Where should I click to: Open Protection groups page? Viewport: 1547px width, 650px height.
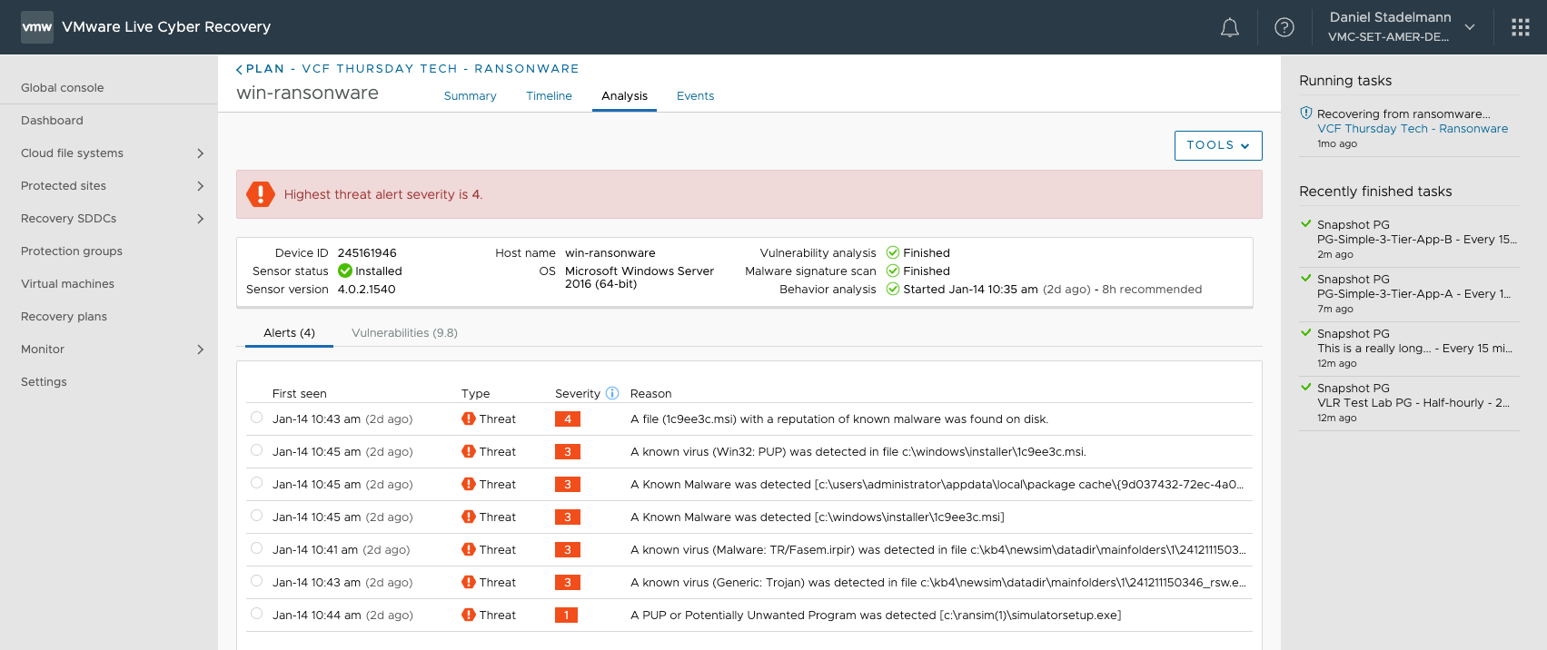72,251
